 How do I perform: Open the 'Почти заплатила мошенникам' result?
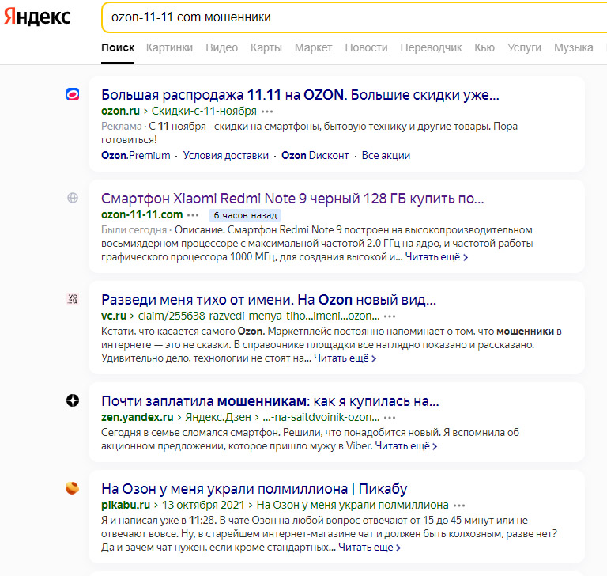click(x=270, y=401)
